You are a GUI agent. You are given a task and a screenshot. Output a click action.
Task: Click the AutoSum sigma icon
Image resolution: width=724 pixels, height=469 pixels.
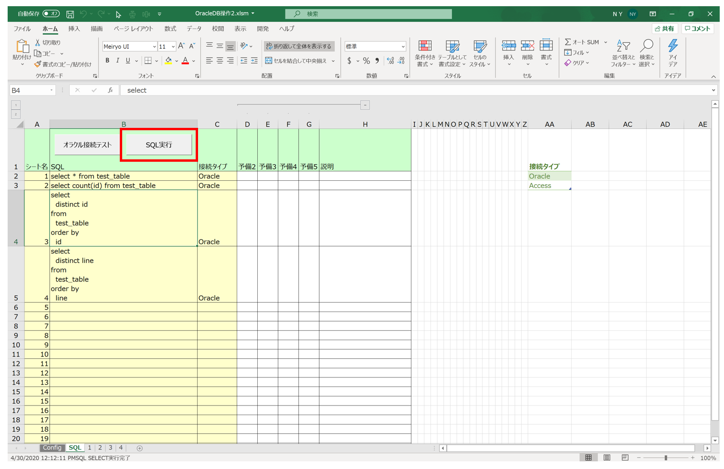[568, 42]
